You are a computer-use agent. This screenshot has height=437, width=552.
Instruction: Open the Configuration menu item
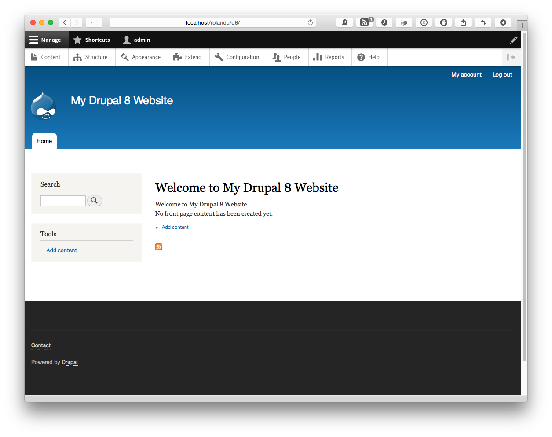[238, 57]
